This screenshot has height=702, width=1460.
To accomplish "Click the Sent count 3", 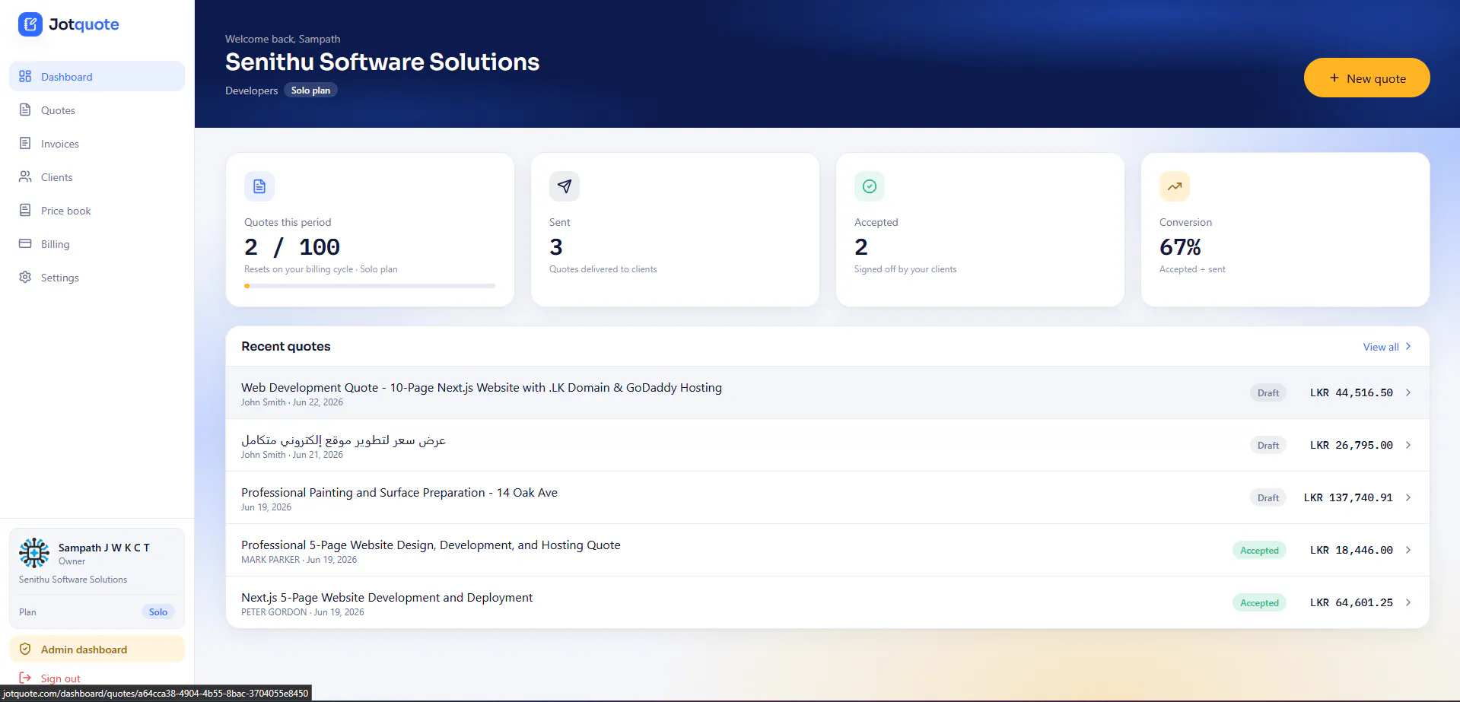I will (x=556, y=246).
